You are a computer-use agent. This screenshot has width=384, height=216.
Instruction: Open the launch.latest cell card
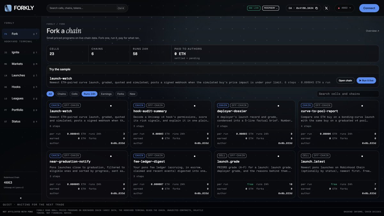tap(339, 174)
